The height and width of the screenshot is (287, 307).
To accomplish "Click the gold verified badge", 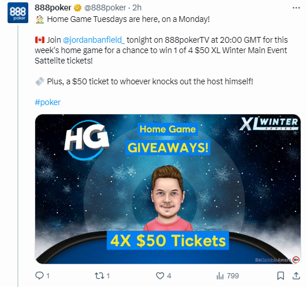I will coord(77,8).
